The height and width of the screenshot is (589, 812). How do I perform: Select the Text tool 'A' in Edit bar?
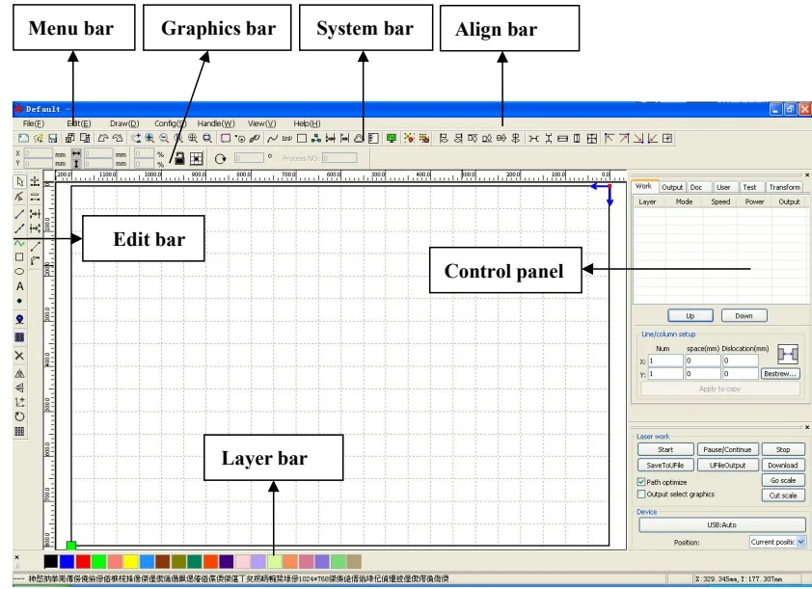(x=19, y=286)
